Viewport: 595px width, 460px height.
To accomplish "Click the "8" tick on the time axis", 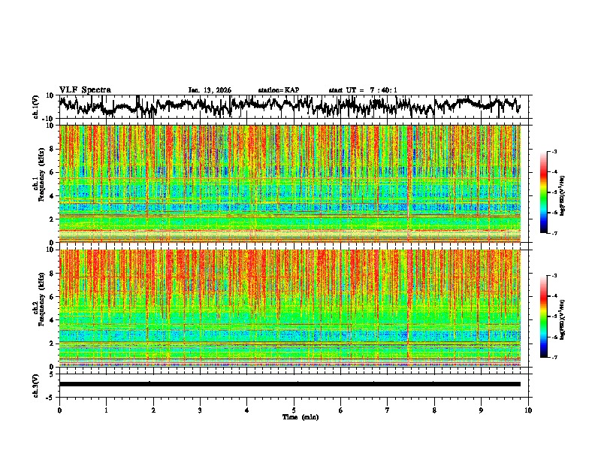I will pyautogui.click(x=434, y=410).
